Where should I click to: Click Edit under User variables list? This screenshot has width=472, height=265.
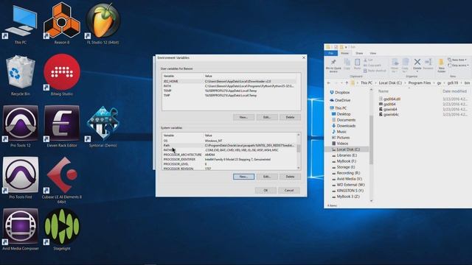(x=267, y=117)
